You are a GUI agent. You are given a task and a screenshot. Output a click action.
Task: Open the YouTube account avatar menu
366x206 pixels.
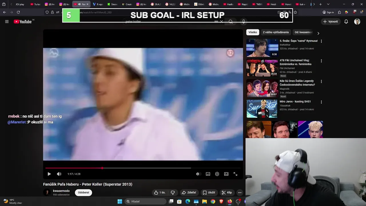click(357, 21)
